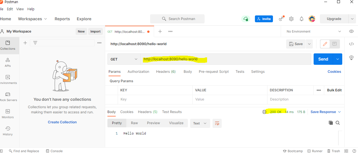358x153 pixels.
Task: Open the Edit menu
Action: [10, 9]
